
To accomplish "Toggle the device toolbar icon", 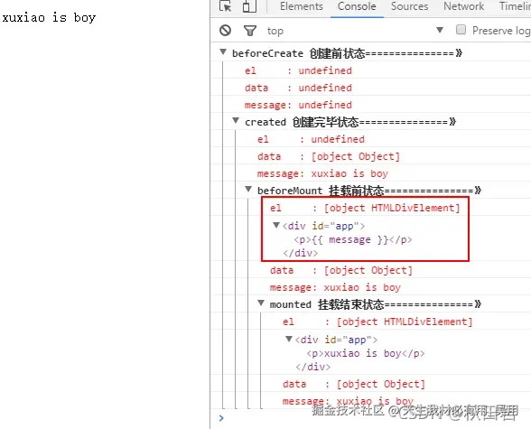I will point(249,6).
